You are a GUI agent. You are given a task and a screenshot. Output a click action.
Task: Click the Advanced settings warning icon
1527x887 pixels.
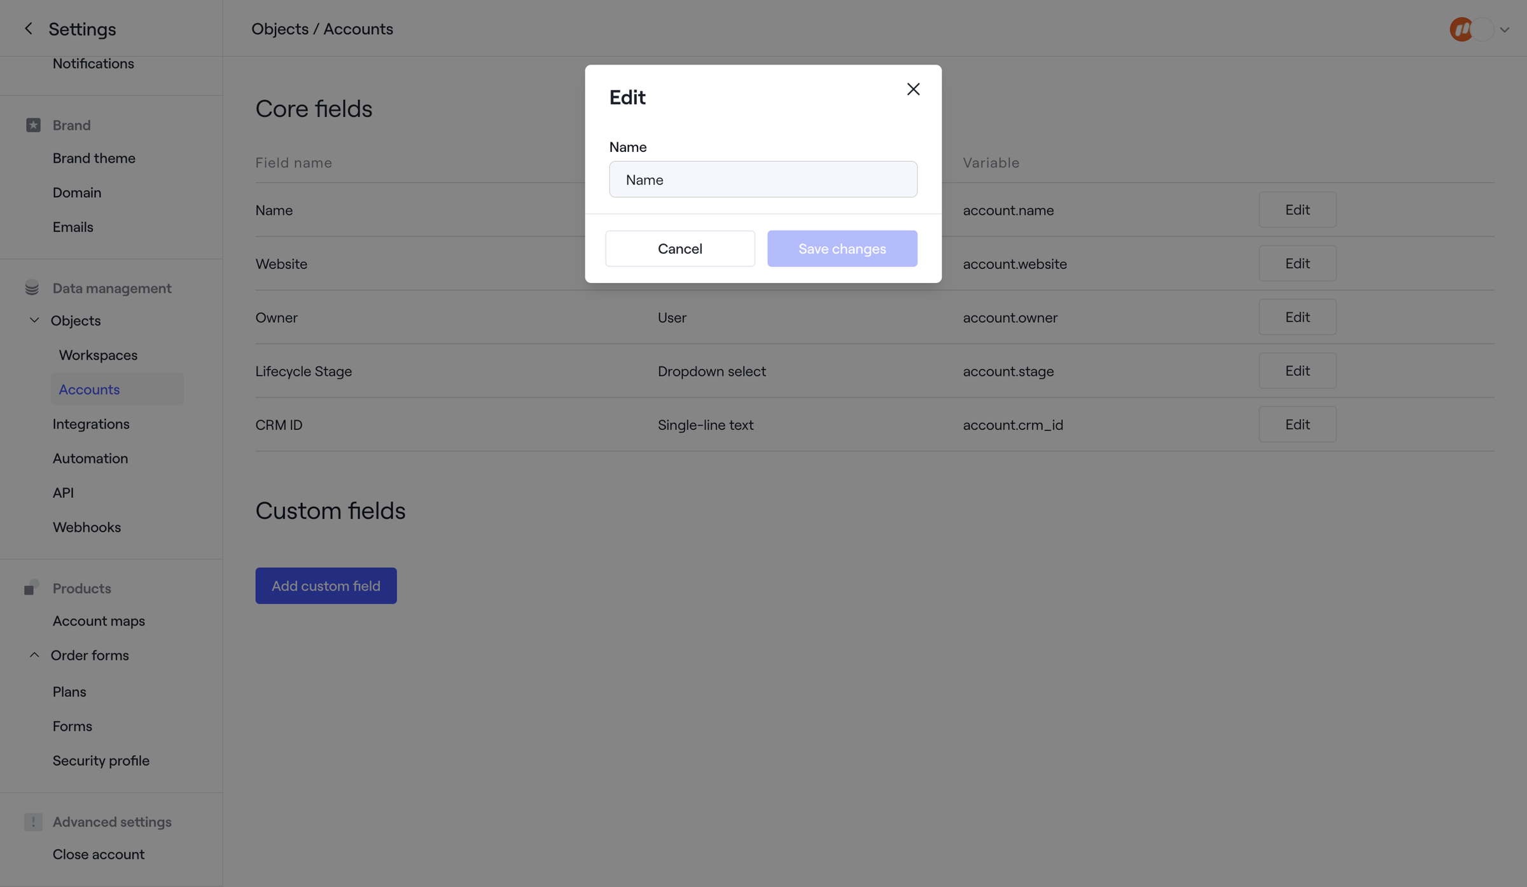coord(33,822)
